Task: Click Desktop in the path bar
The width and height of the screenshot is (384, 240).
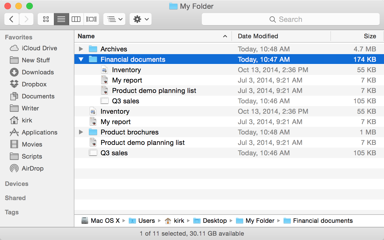Action: coord(210,221)
